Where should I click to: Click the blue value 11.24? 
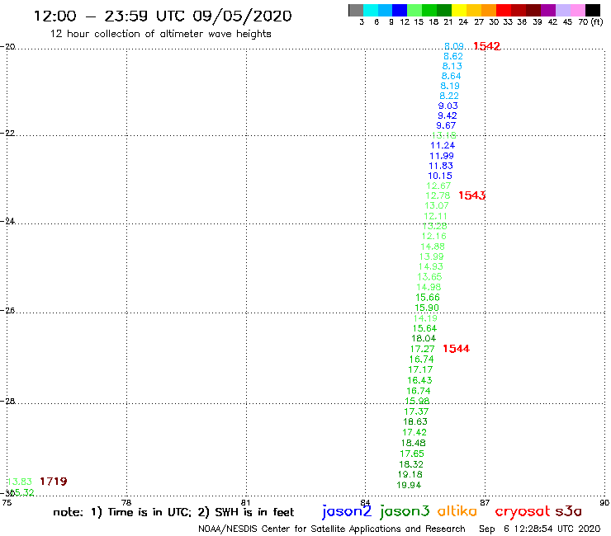point(443,146)
